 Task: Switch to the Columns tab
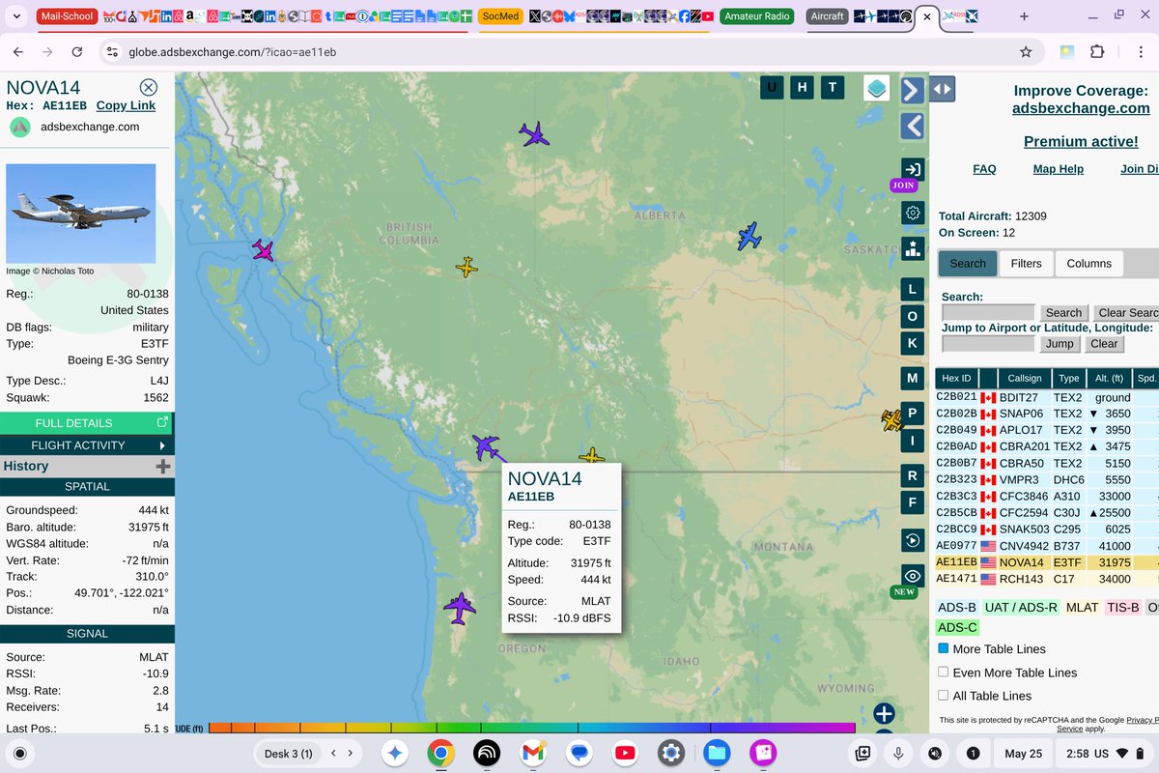pyautogui.click(x=1088, y=263)
